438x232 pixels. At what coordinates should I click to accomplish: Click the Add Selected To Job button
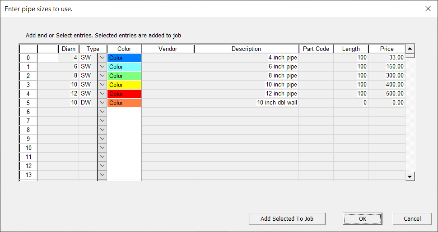tap(287, 218)
